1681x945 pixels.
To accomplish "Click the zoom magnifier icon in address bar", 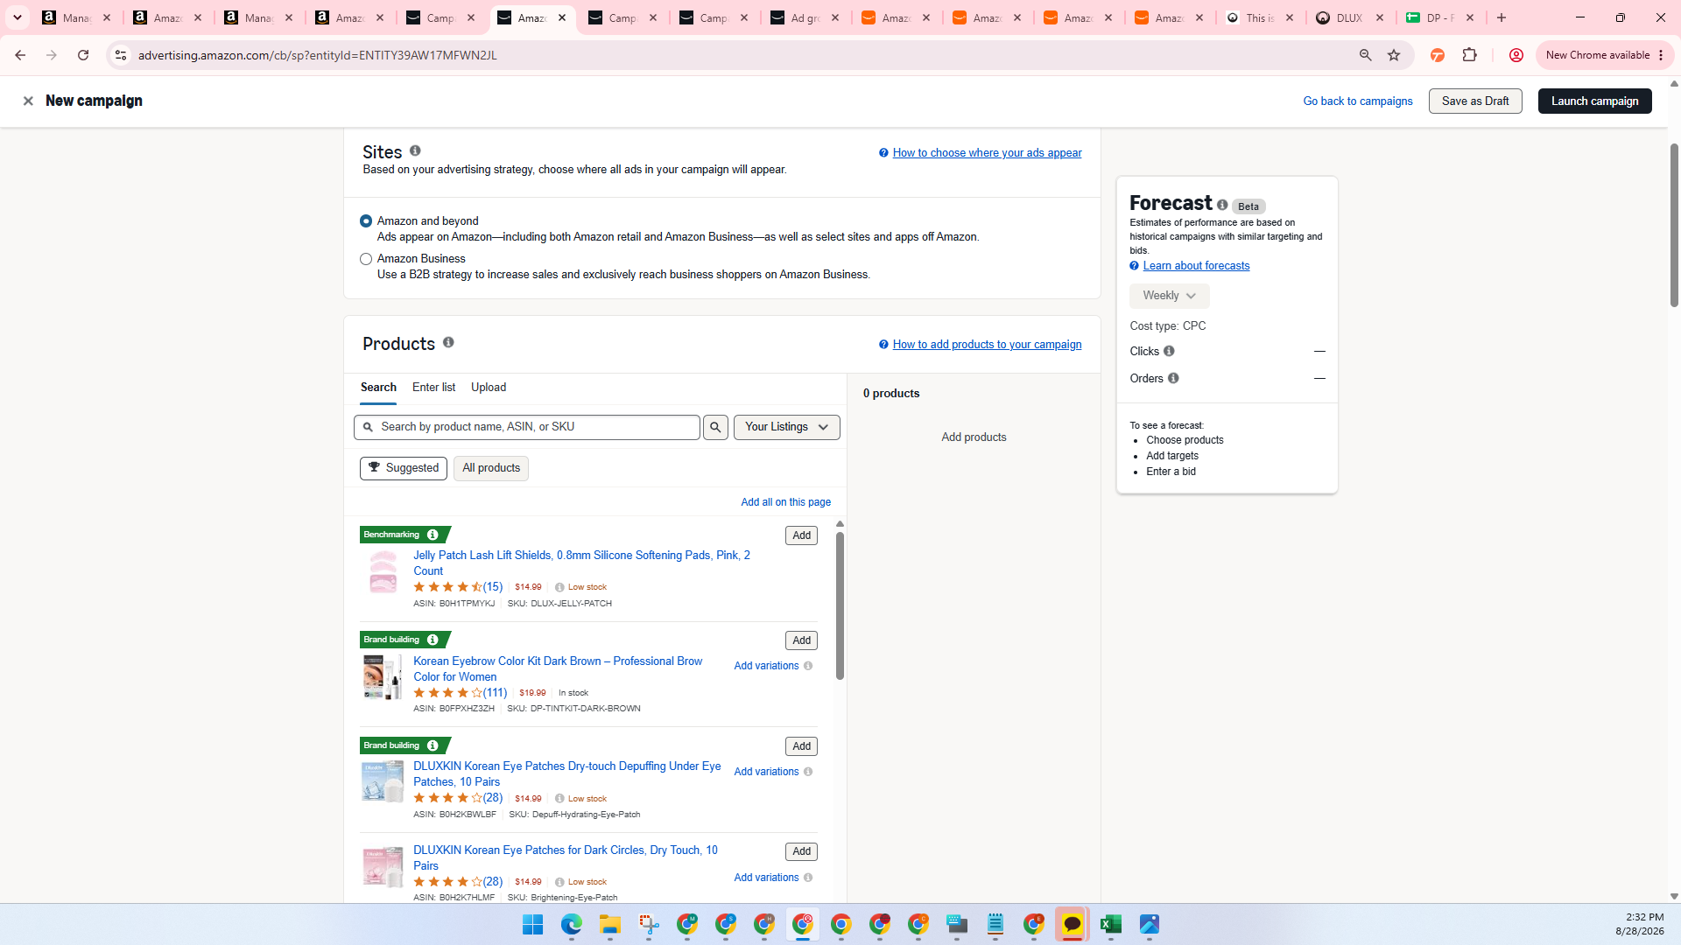I will [x=1365, y=55].
